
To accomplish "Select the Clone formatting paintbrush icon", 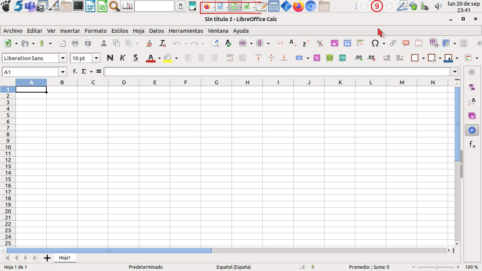I will (149, 43).
